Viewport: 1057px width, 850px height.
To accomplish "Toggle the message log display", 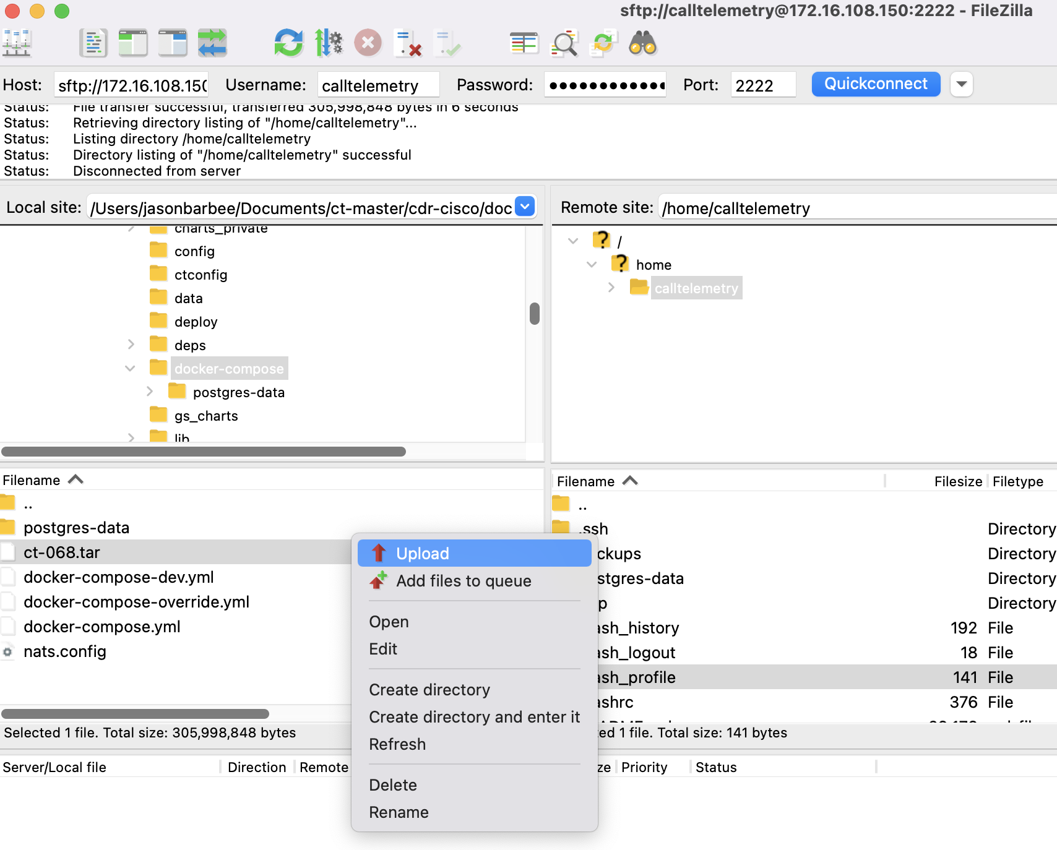I will pos(93,43).
